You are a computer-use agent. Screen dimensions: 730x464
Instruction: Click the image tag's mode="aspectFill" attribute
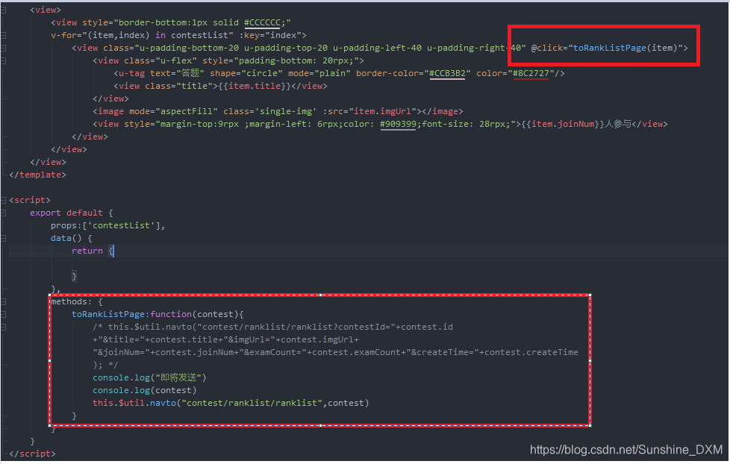point(174,111)
